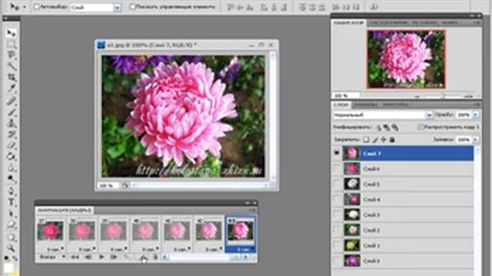Go to next animation frame
The width and height of the screenshot is (492, 276).
coord(114,258)
